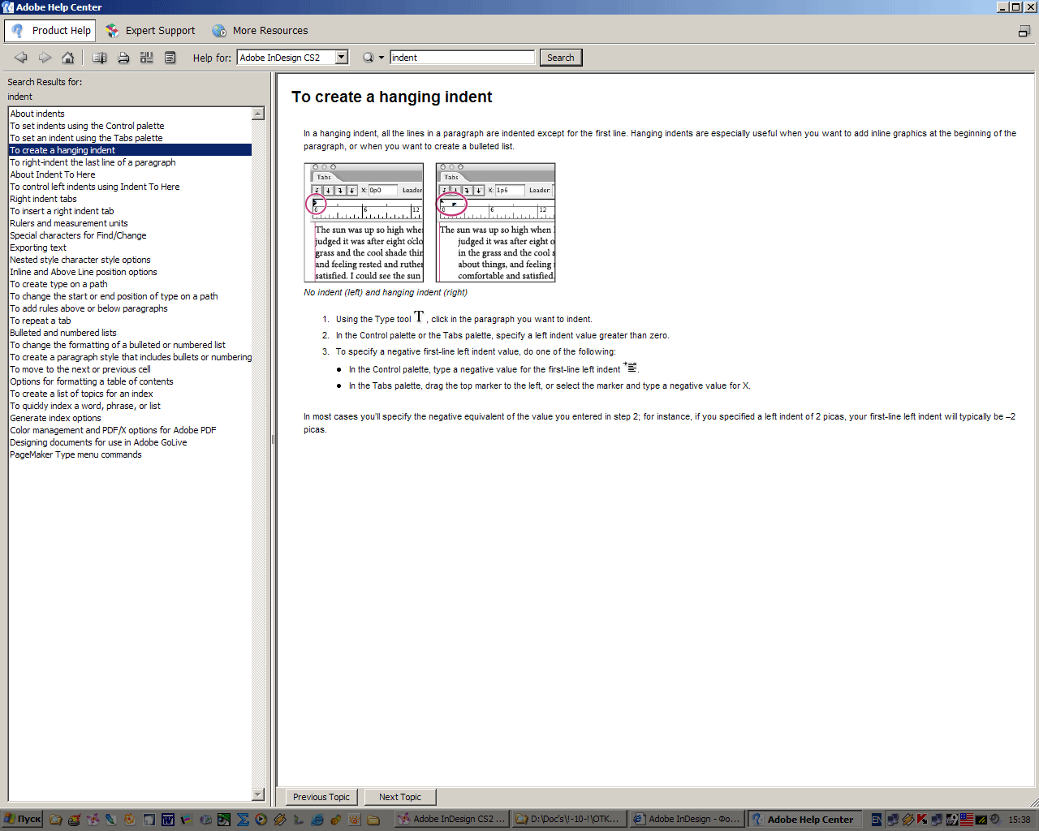Go forward with the right arrow icon

pyautogui.click(x=45, y=58)
